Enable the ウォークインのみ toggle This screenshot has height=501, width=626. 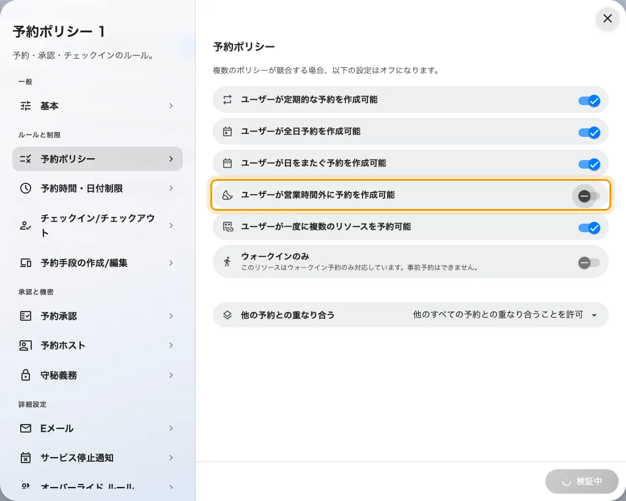[x=589, y=263]
